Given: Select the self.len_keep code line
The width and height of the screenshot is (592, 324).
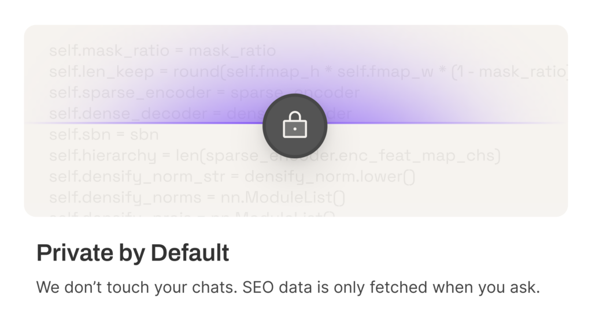Looking at the screenshot, I should click(308, 72).
